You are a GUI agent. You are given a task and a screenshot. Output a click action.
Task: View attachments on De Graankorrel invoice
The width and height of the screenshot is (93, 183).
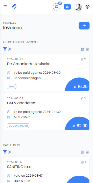coord(83,59)
